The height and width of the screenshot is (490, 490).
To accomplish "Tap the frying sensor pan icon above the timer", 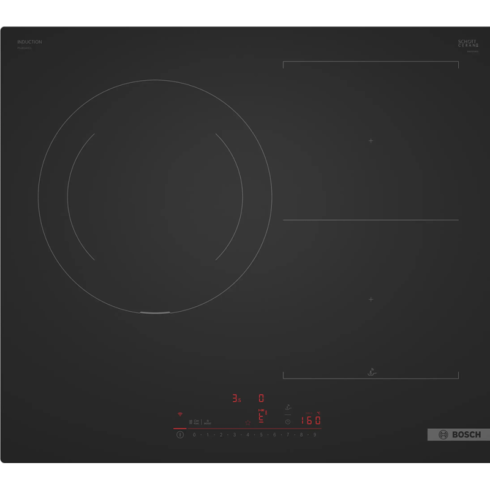I will click(288, 407).
